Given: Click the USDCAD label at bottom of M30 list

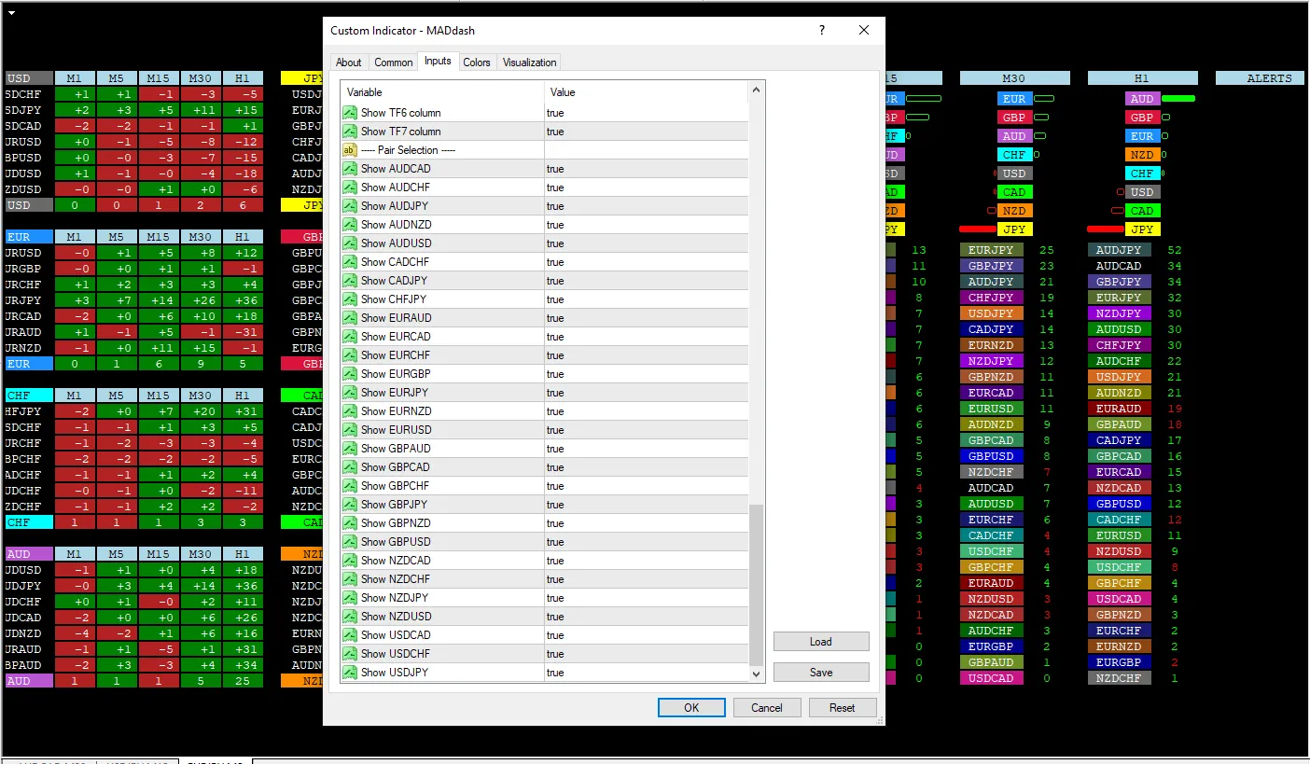Looking at the screenshot, I should [x=991, y=678].
